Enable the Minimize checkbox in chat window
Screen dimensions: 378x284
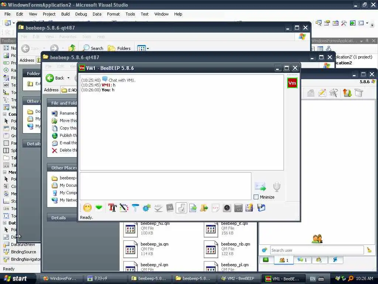(x=256, y=197)
